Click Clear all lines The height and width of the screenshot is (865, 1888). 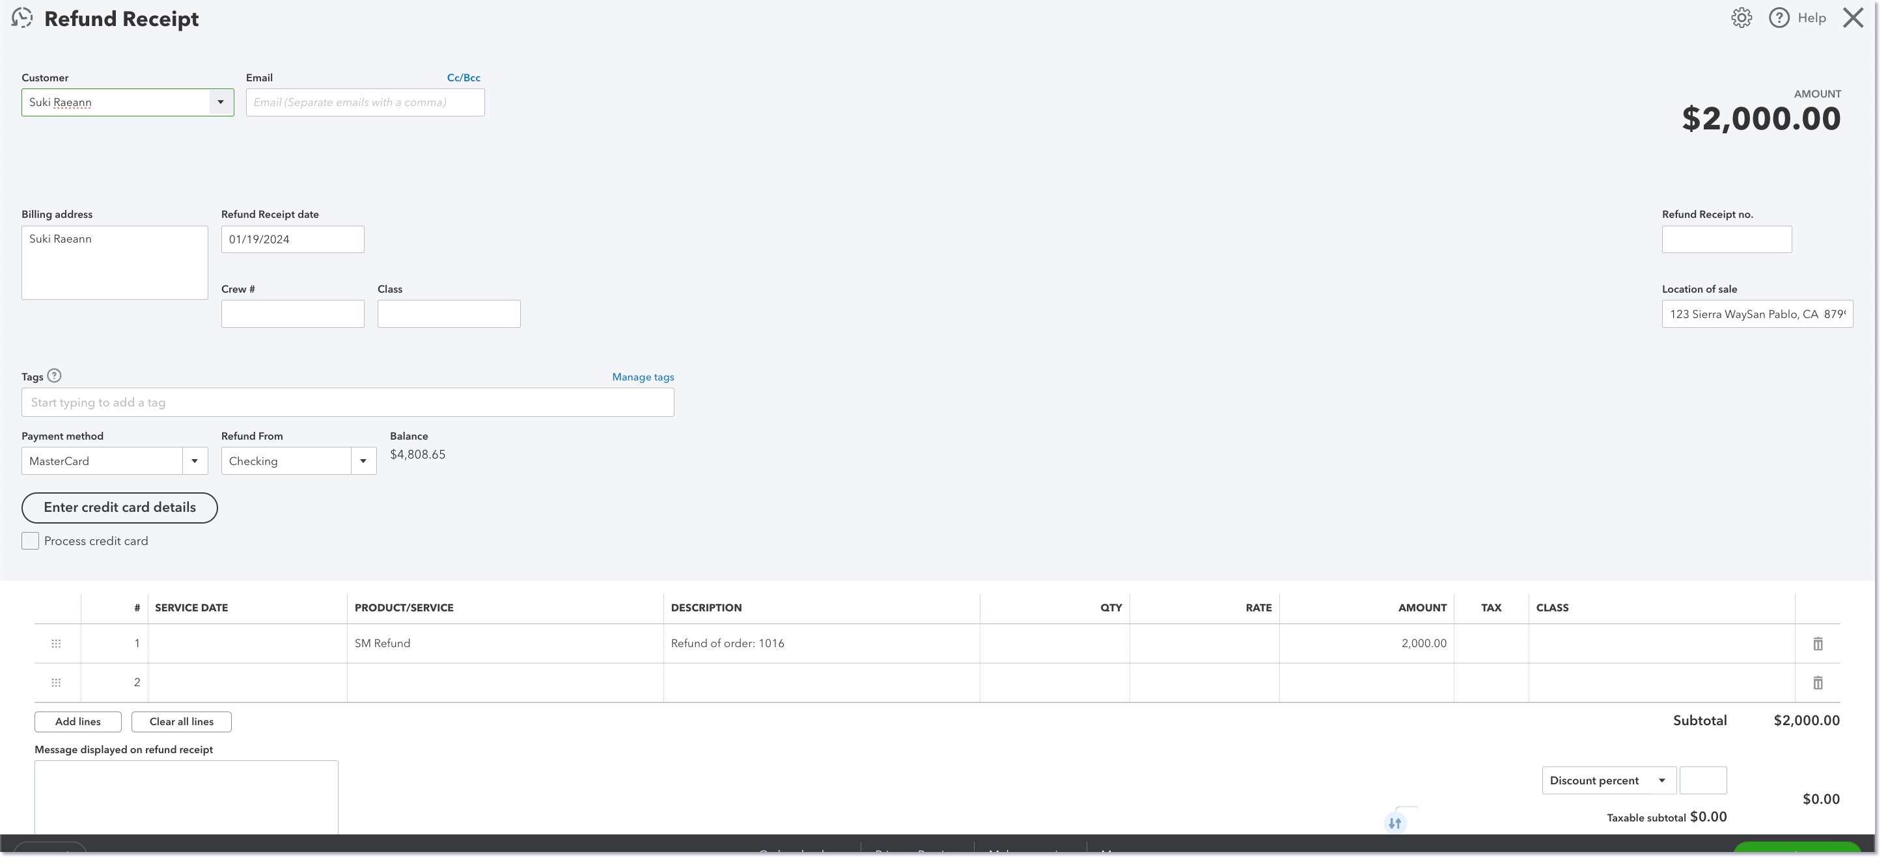point(180,721)
